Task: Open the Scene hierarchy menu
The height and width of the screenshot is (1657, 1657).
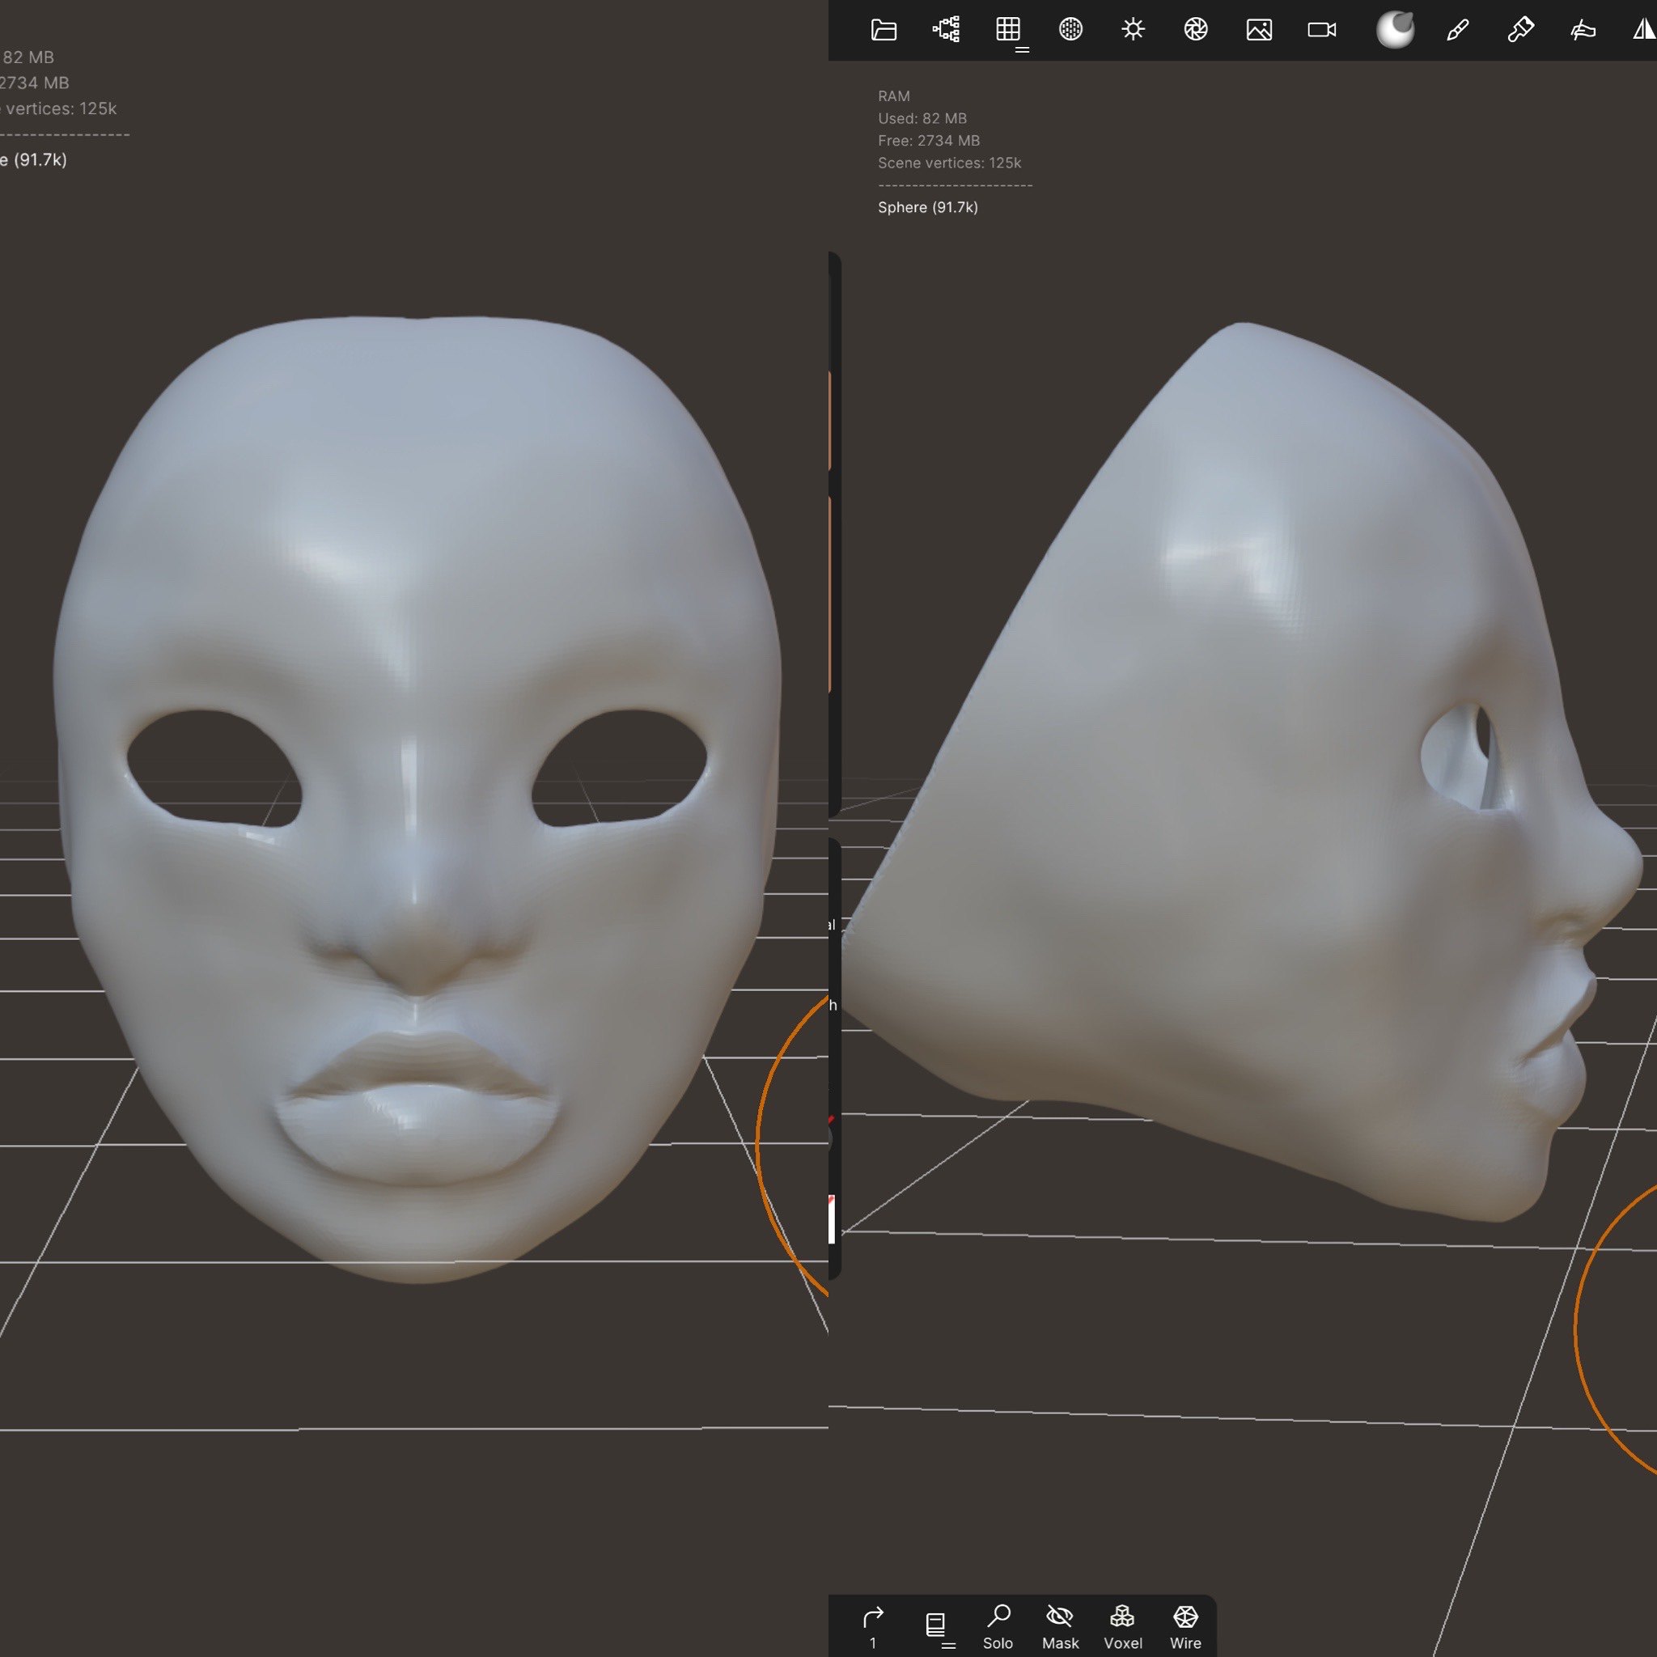Action: 946,30
